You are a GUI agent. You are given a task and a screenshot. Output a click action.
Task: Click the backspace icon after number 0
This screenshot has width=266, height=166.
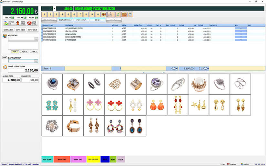[104, 15]
